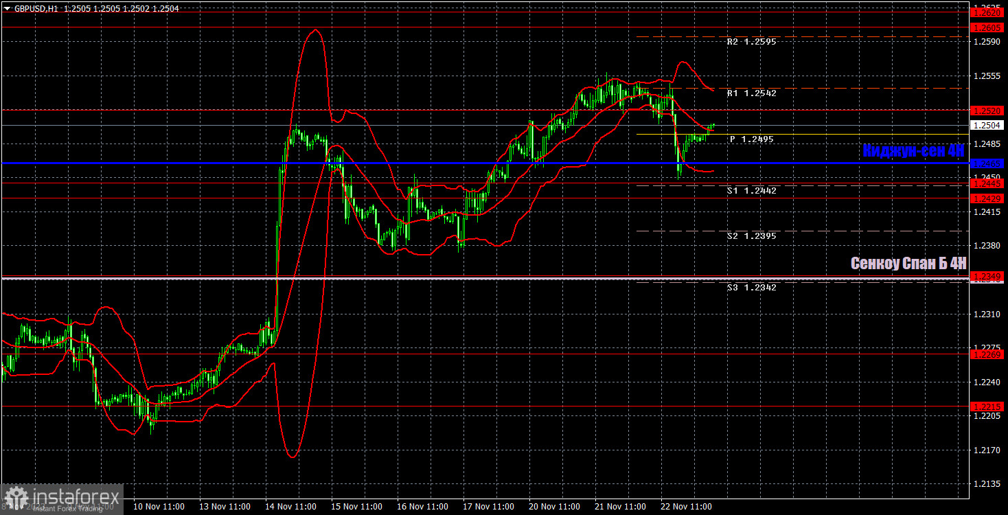
Task: Open the chart menu triangle beside GBPUSD,H1
Action: pyautogui.click(x=7, y=8)
